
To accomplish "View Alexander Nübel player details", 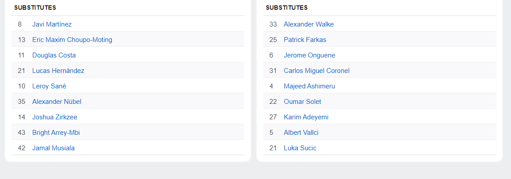I will [x=57, y=102].
